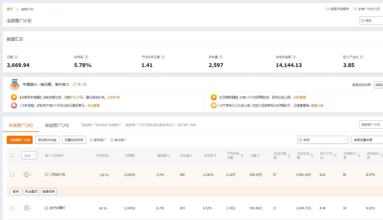The height and width of the screenshot is (220, 383).
Task: Click the 设置投放时间 button
Action: click(x=74, y=140)
